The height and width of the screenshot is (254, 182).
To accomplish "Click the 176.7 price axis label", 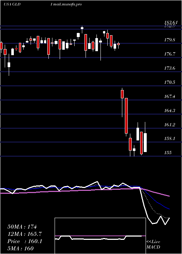I will click(170, 54).
